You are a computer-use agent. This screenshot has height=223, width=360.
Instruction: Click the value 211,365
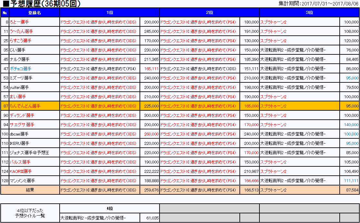151,59
